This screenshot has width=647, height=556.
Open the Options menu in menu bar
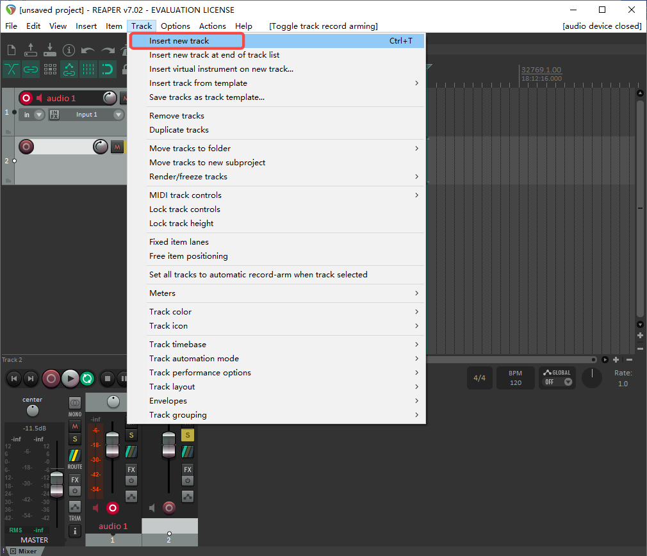click(x=176, y=26)
